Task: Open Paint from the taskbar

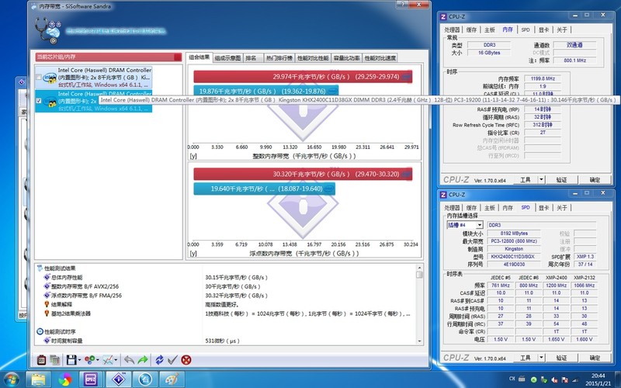Action: coord(172,379)
